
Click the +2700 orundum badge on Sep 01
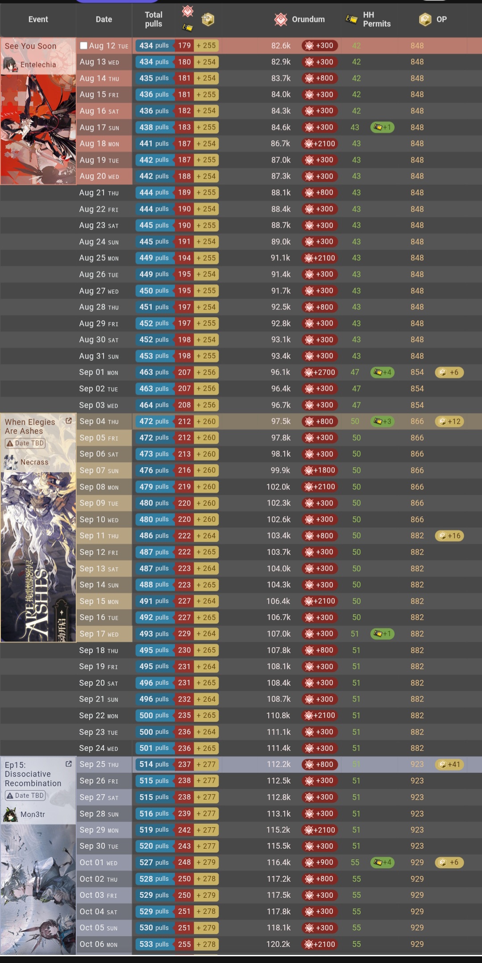(x=320, y=372)
